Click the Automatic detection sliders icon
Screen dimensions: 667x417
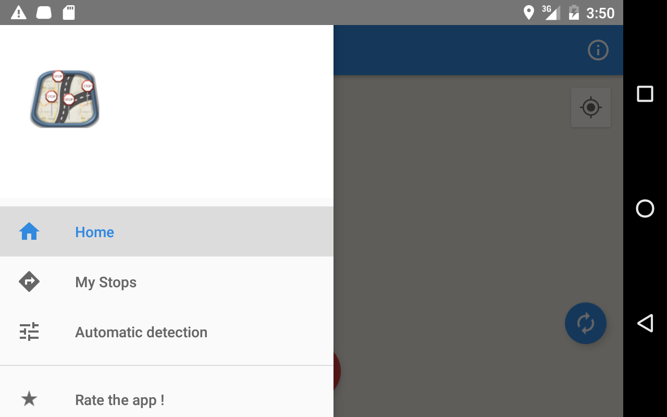click(x=29, y=332)
